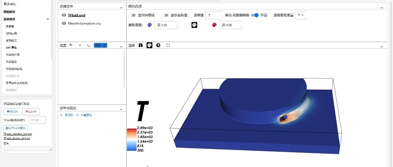Click the palette icon in the 渲染 toolbar
Viewport: 393px width, 167px height.
(x=149, y=45)
